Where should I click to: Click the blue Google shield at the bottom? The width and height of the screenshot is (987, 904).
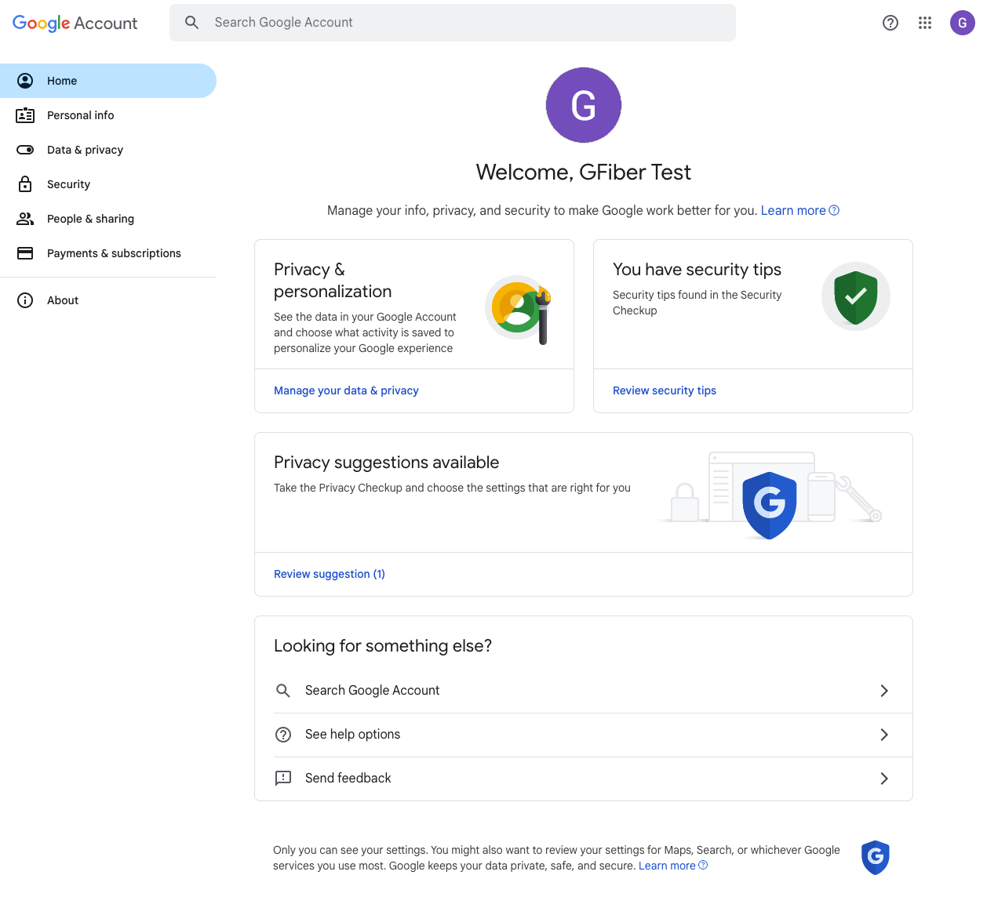(x=875, y=857)
